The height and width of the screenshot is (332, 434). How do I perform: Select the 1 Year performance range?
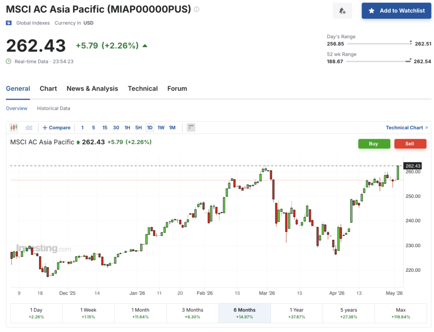(x=296, y=313)
